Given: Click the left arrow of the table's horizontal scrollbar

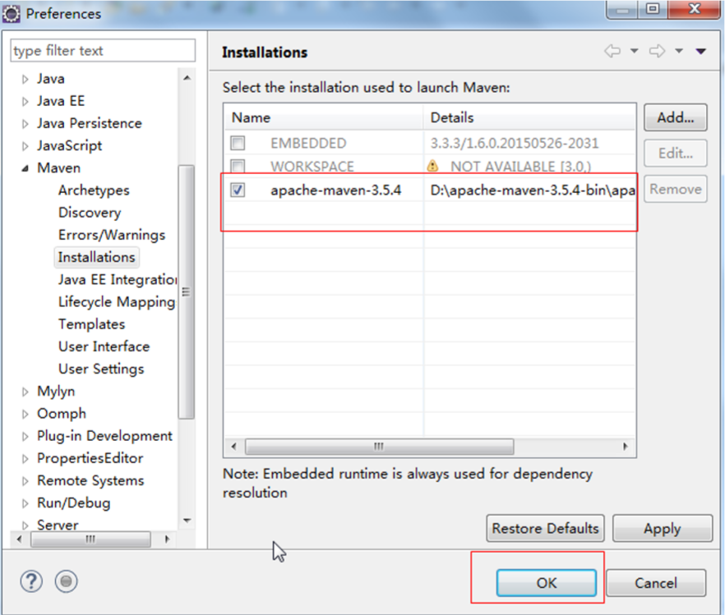Looking at the screenshot, I should click(233, 447).
